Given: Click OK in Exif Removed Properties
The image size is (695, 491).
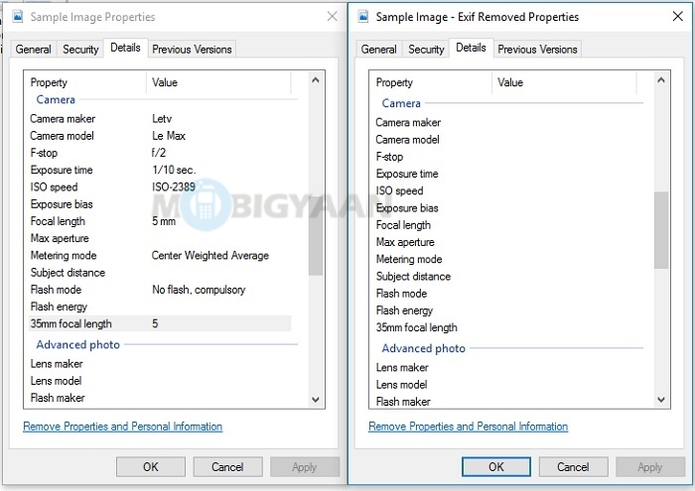Looking at the screenshot, I should (x=496, y=467).
